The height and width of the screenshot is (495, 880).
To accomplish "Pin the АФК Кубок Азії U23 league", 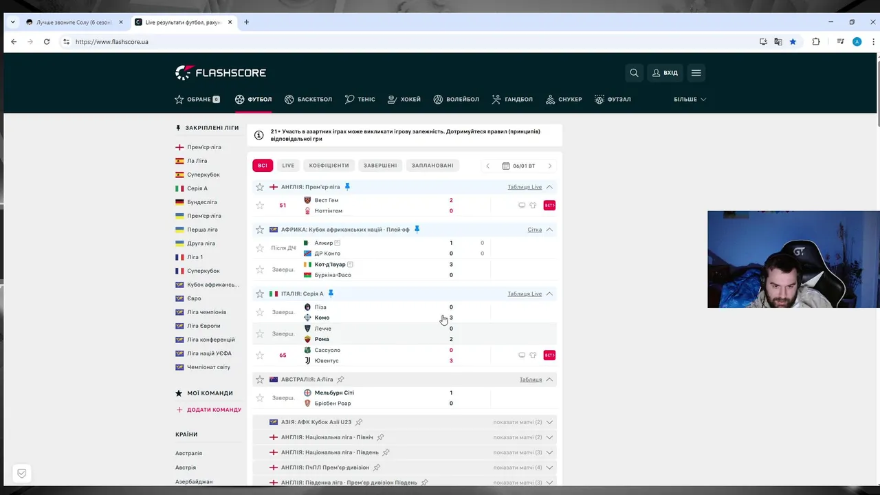I will coord(359,422).
